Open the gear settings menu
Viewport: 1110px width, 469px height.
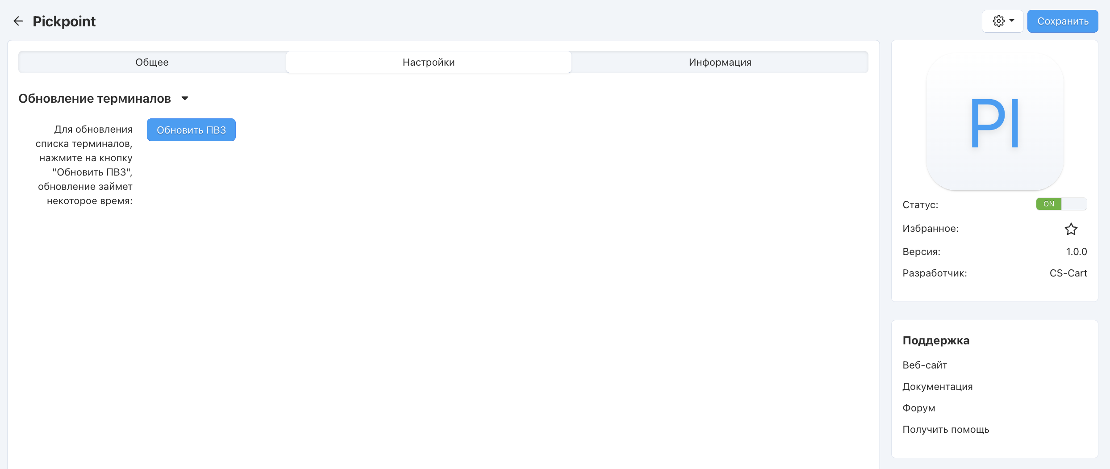click(x=998, y=21)
